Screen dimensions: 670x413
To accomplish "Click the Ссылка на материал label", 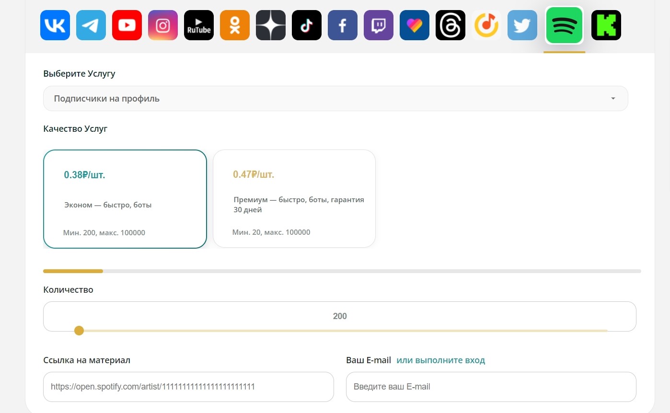I will (x=87, y=360).
